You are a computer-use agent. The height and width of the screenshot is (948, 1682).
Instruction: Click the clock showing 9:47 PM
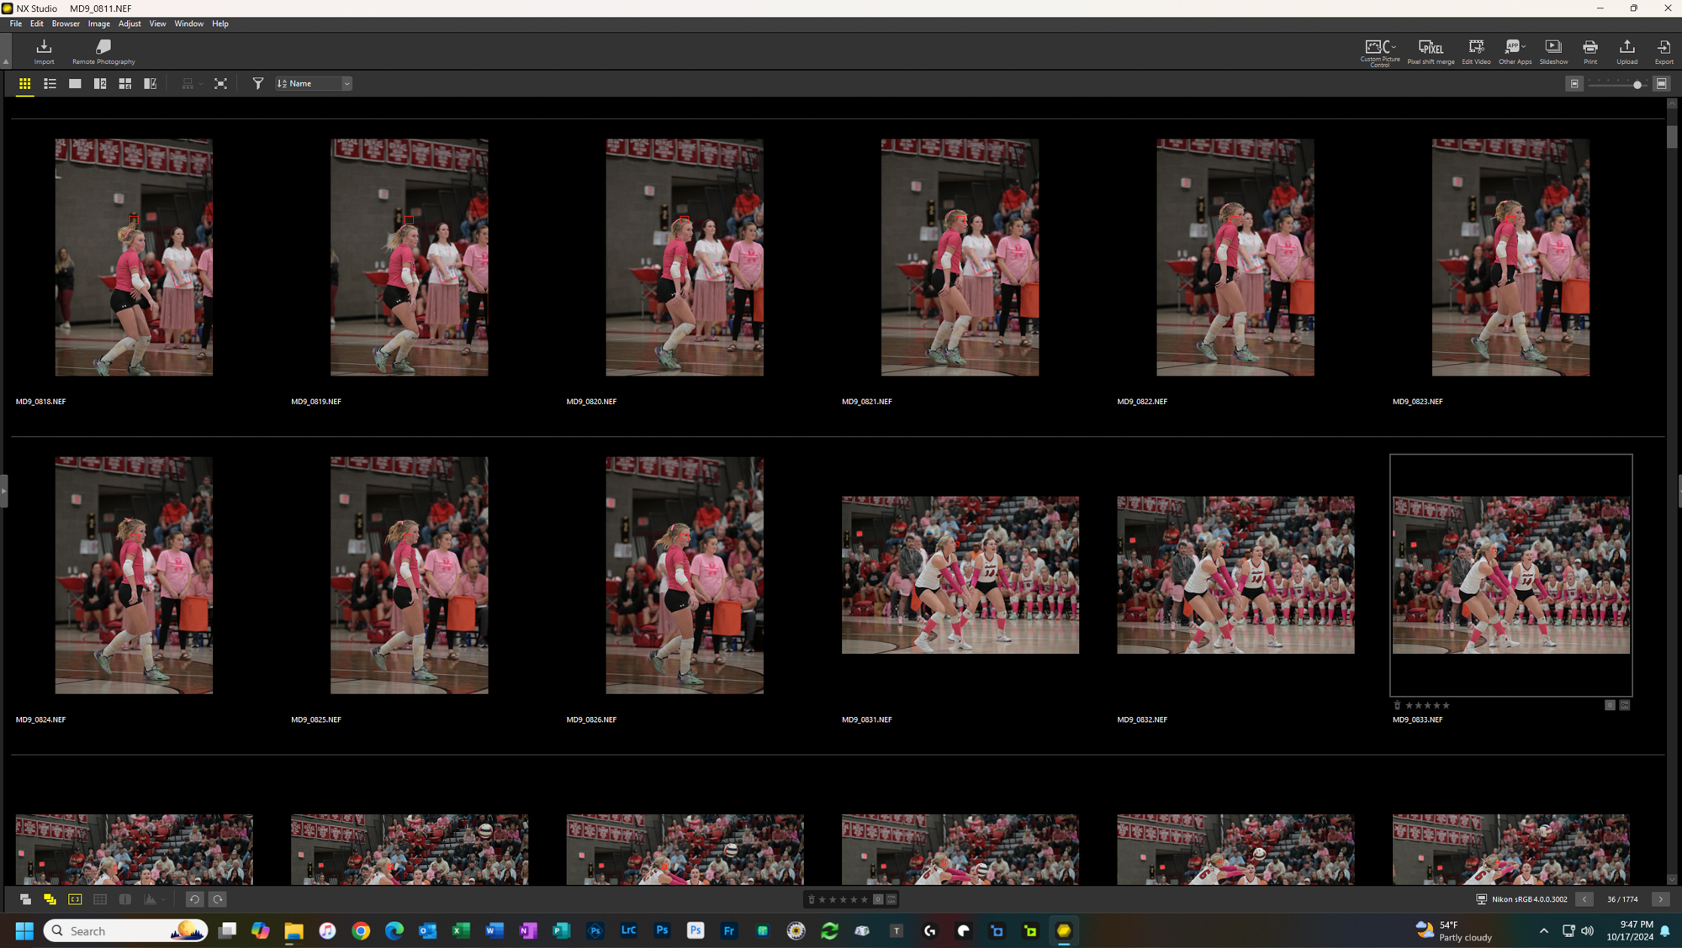(x=1629, y=930)
